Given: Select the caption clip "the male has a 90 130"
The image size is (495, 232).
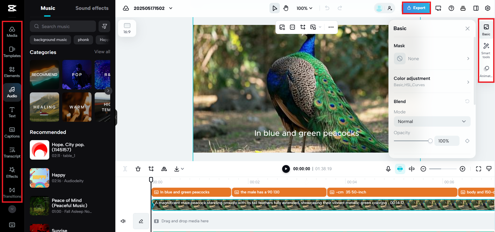Looking at the screenshot, I should [x=279, y=192].
